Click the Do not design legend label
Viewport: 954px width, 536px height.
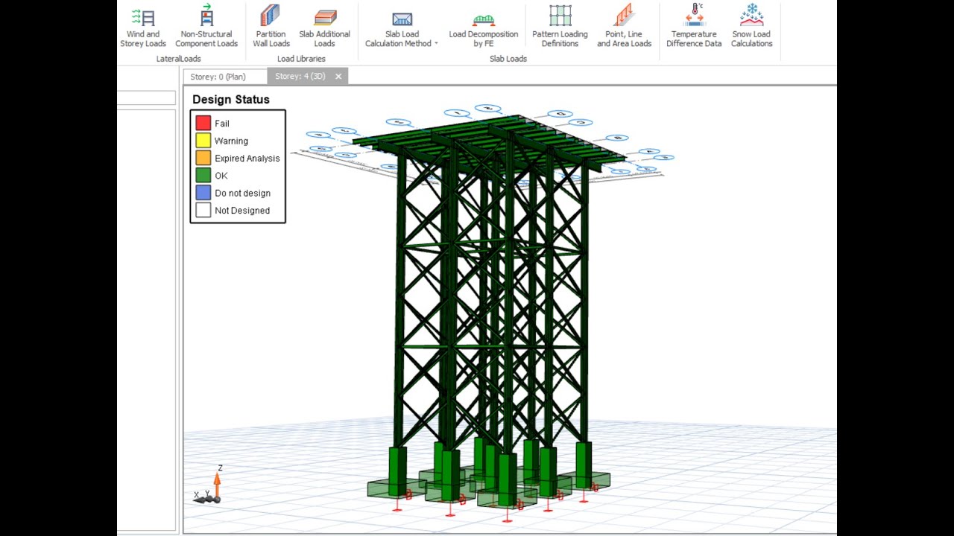243,194
